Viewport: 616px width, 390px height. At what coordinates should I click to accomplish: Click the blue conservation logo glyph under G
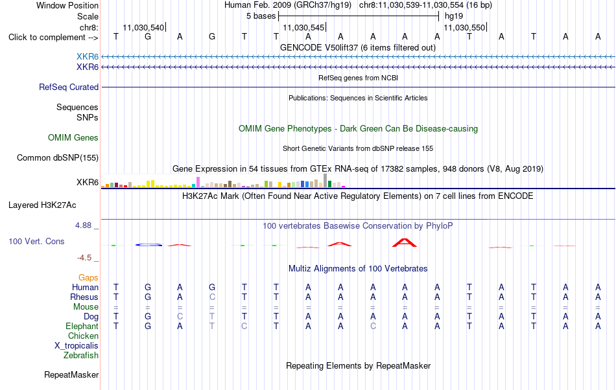pos(148,245)
